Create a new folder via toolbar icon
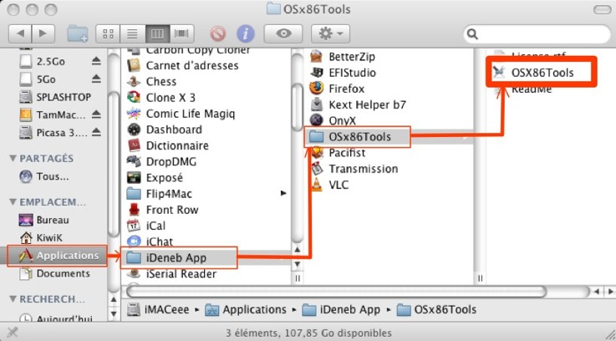Viewport: 616px width, 341px height. (x=78, y=33)
